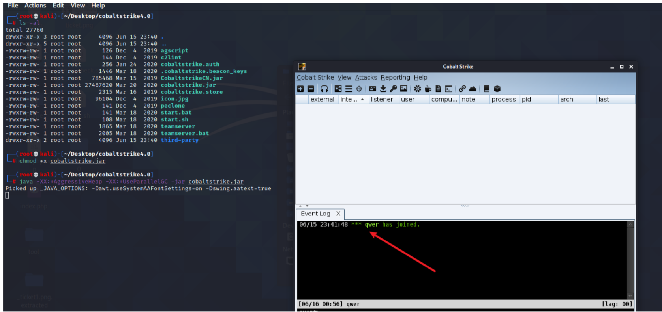Switch to Session Table list icon
662x312 pixels.
coord(349,89)
